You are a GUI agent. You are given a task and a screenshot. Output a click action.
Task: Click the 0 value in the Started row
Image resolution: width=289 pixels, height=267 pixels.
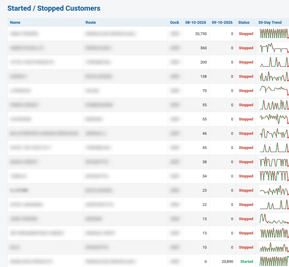click(x=206, y=261)
